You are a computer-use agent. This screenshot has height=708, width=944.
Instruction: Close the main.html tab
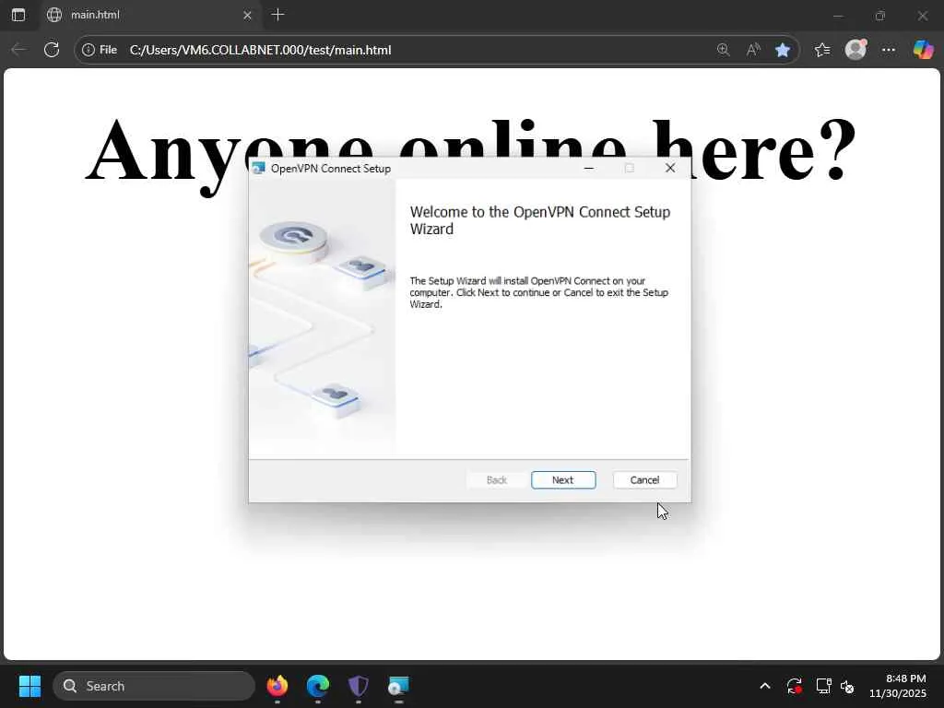(x=247, y=15)
